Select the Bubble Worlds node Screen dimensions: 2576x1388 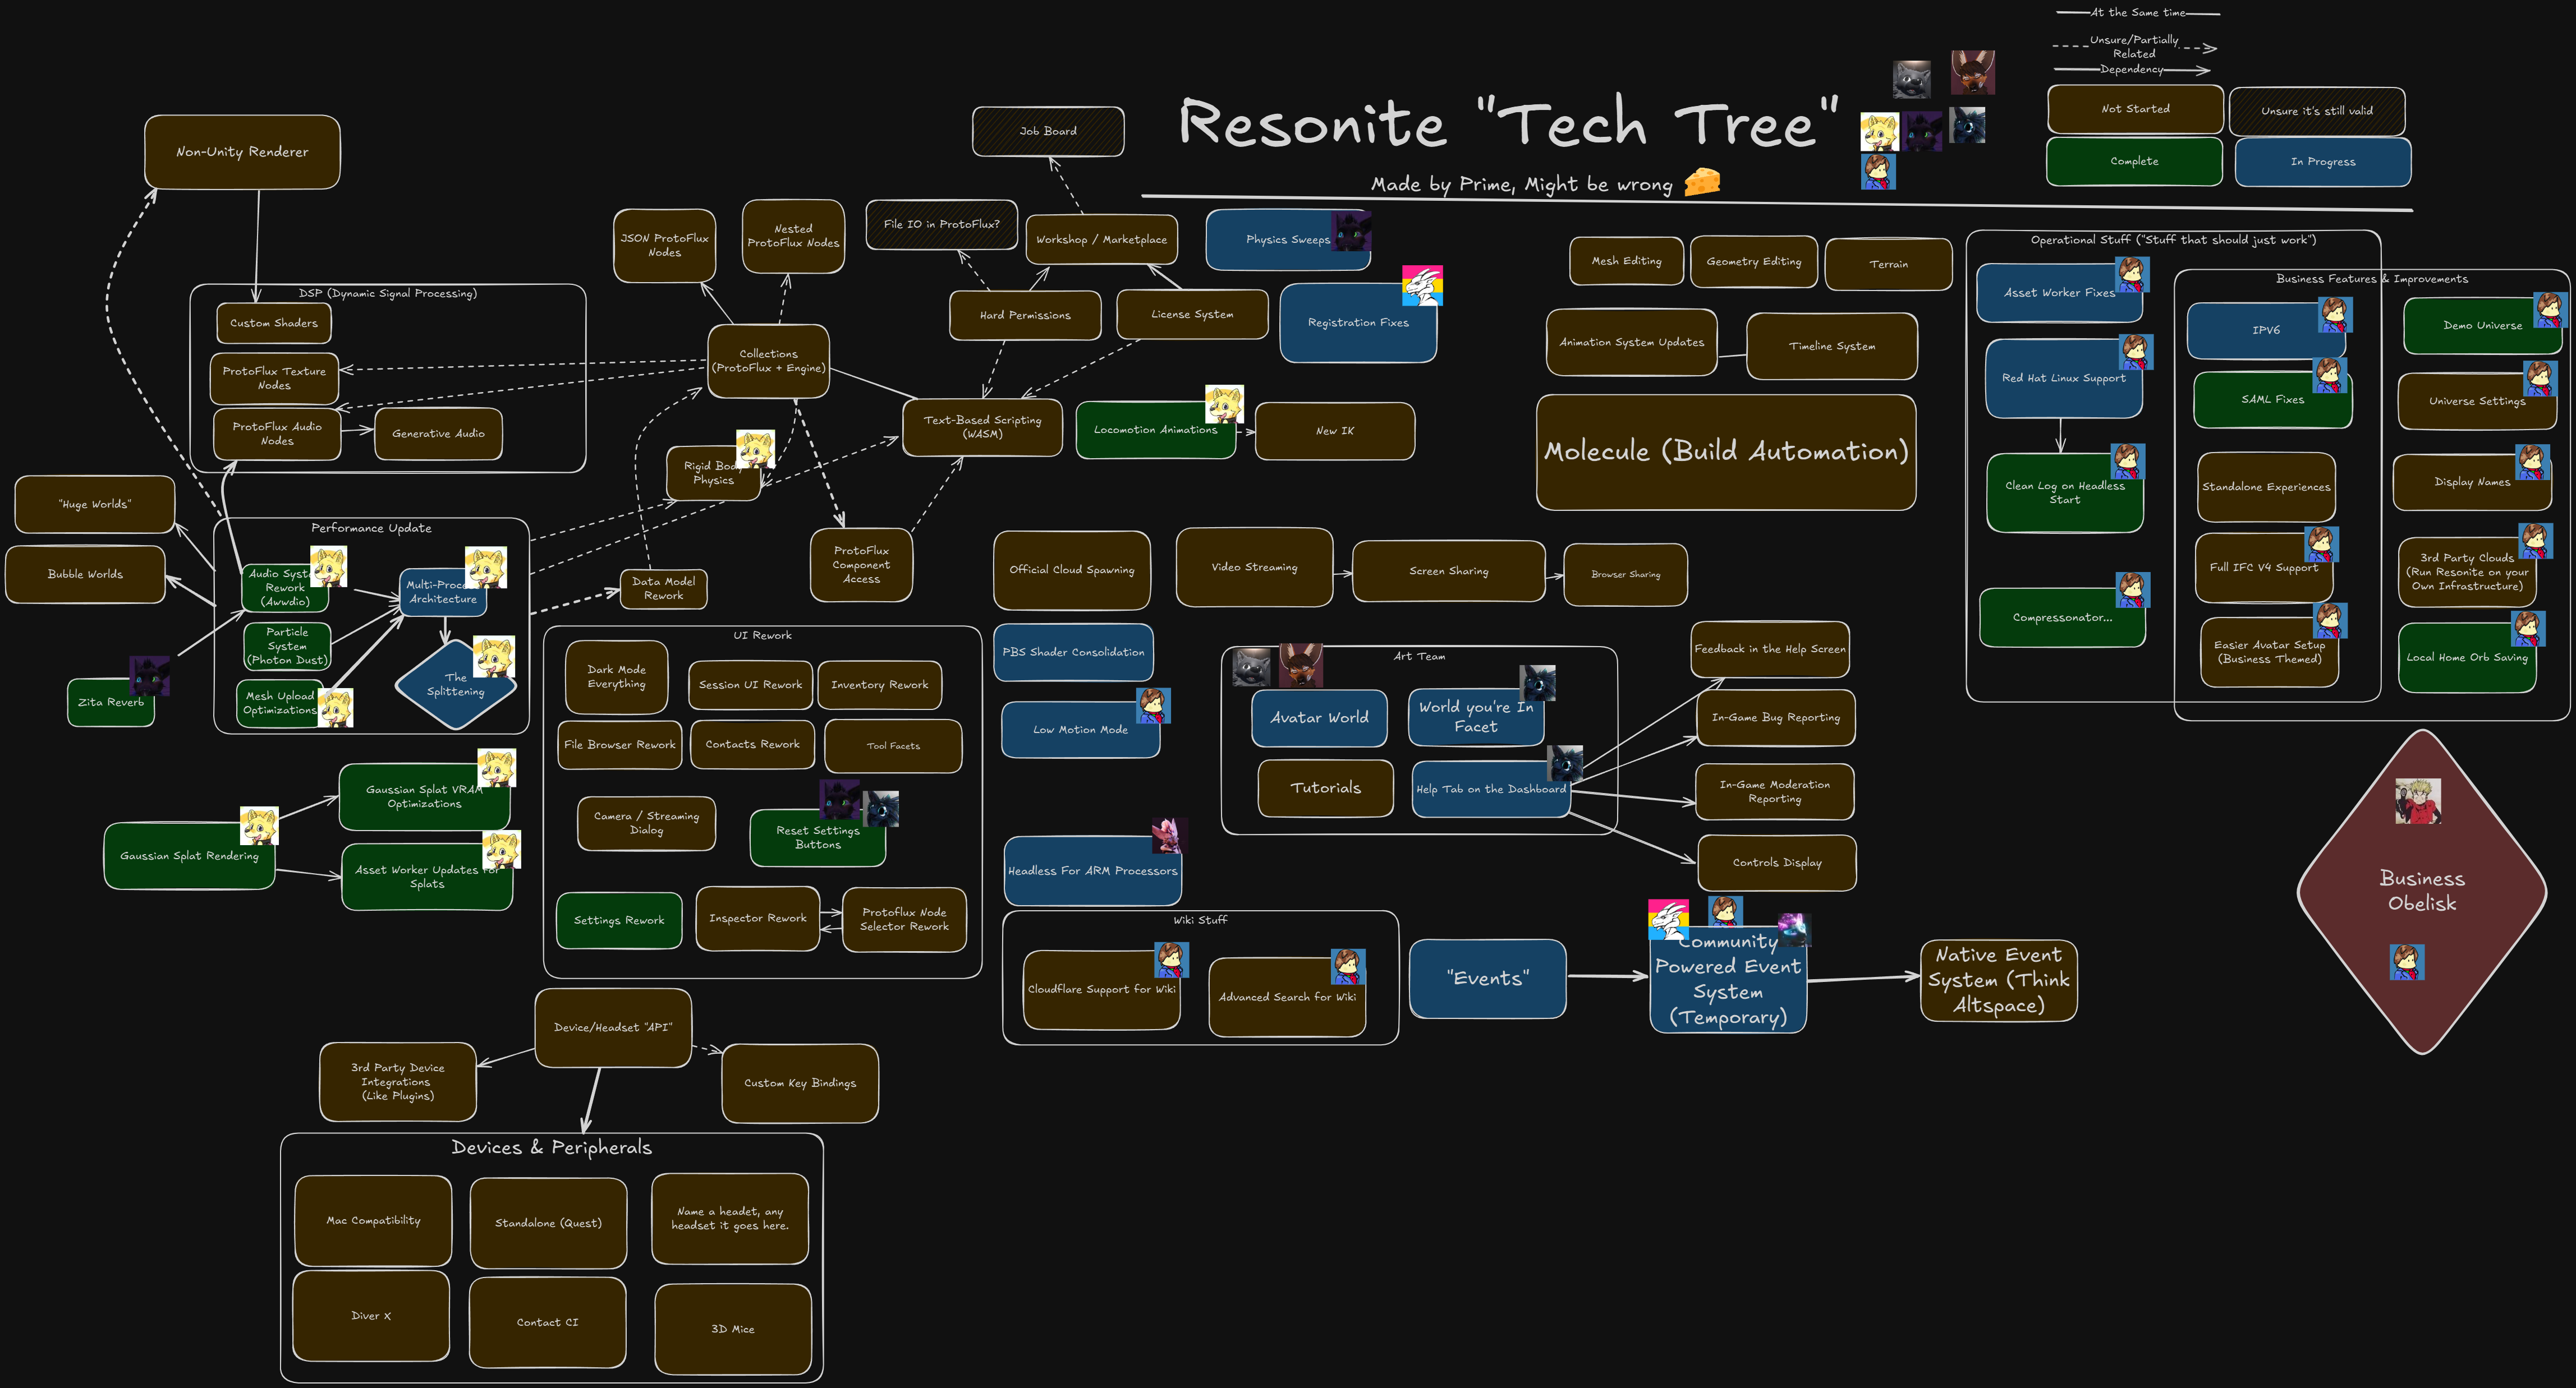(x=85, y=575)
